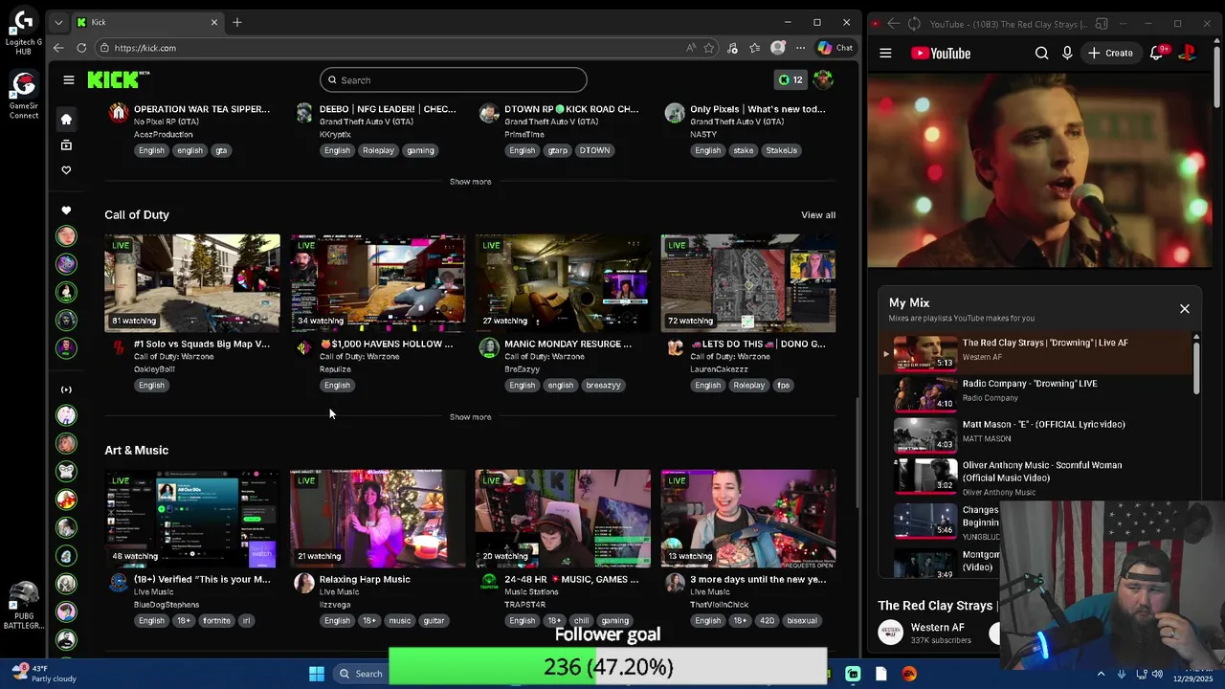Open Following heart icon under Browse in sidebar

click(x=66, y=170)
